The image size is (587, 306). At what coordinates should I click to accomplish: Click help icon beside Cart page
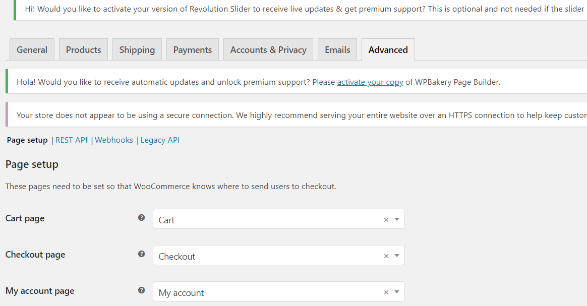[x=142, y=218]
